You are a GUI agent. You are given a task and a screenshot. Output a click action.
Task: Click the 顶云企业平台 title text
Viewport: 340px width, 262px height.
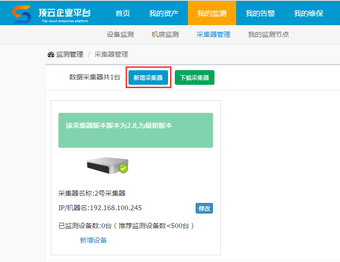(x=64, y=13)
